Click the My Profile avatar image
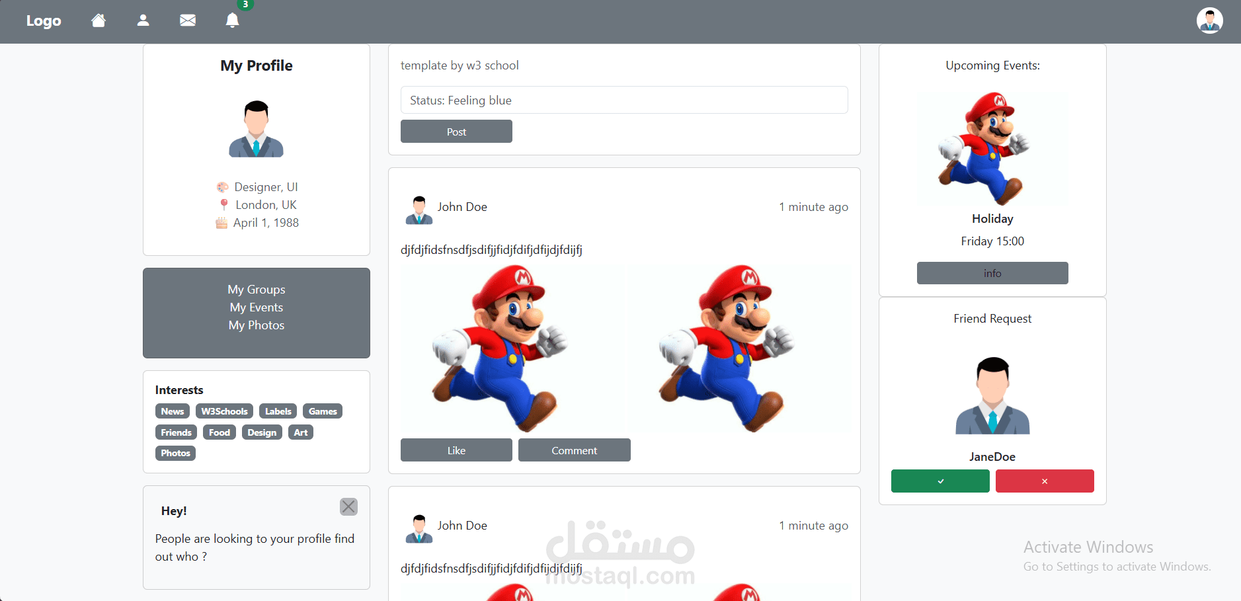Viewport: 1241px width, 601px height. coord(257,129)
